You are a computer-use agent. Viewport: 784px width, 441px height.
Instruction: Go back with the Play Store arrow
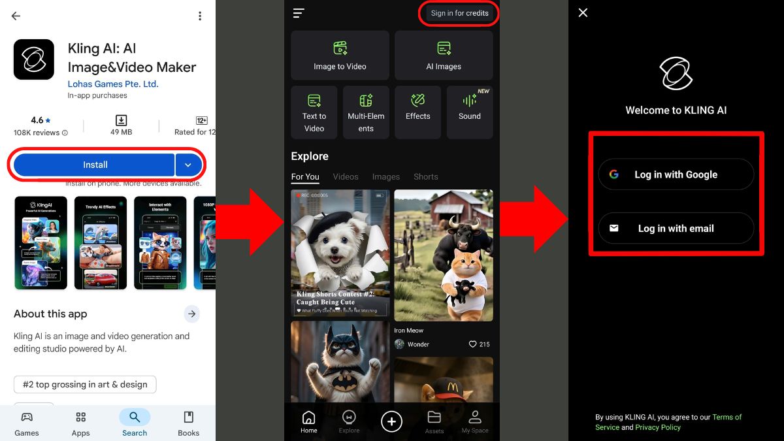[x=16, y=16]
